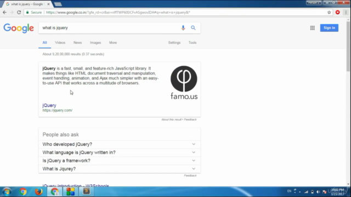351x197 pixels.
Task: Expand 'Is jQuery a framework?' question
Action: (120, 160)
